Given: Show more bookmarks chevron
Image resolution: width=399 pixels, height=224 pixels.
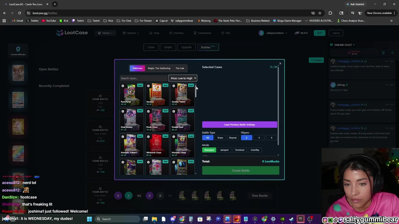Looking at the screenshot, I should coord(392,21).
